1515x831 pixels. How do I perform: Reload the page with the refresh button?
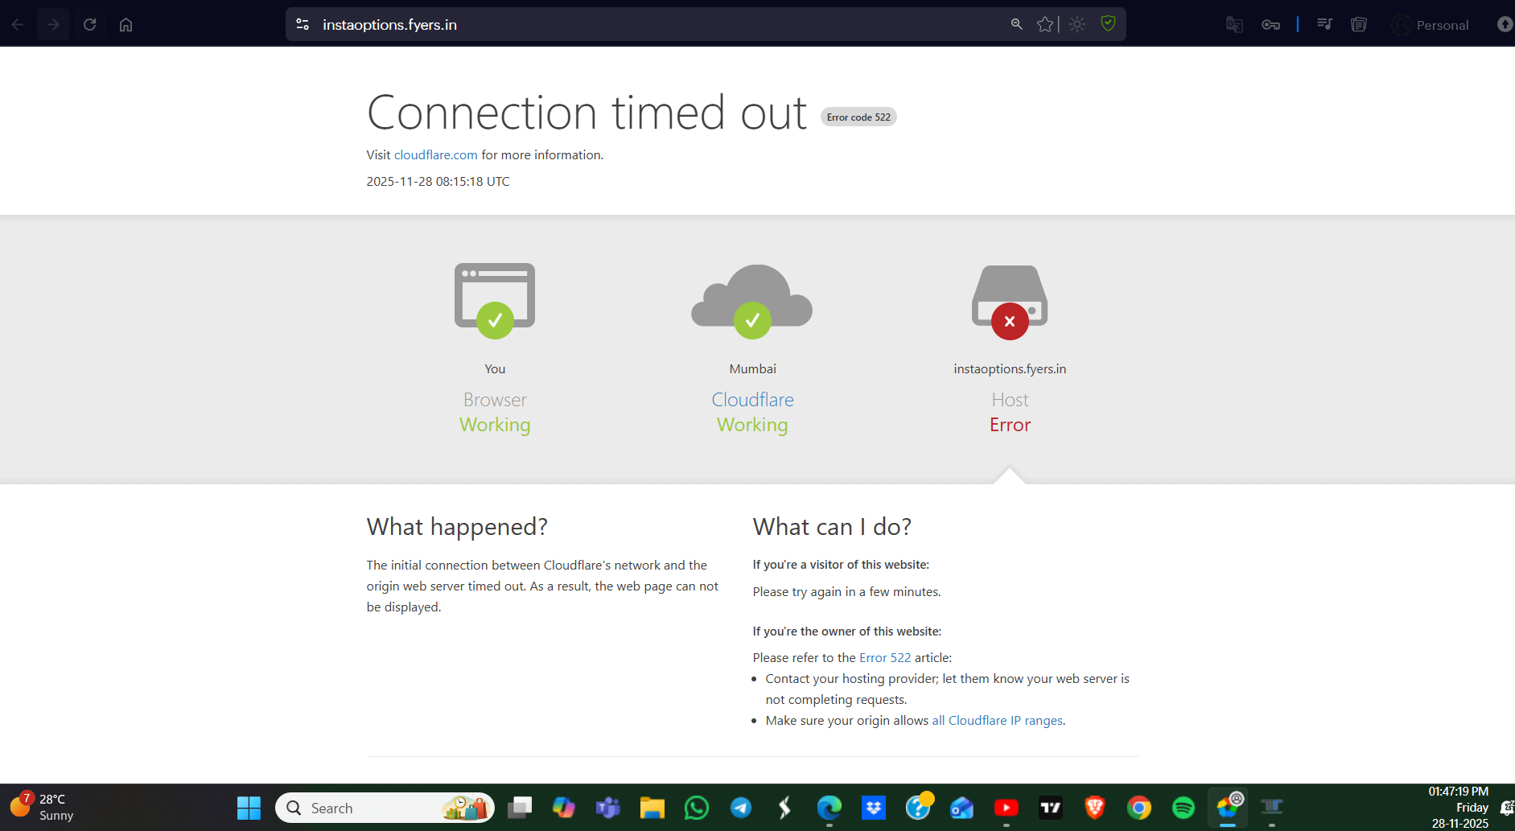coord(89,25)
